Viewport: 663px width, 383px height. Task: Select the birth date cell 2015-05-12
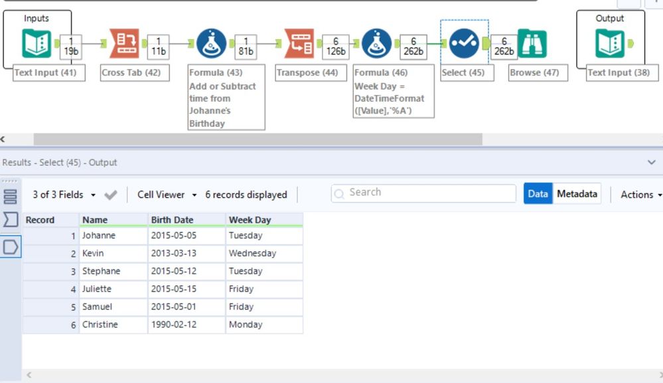click(186, 271)
